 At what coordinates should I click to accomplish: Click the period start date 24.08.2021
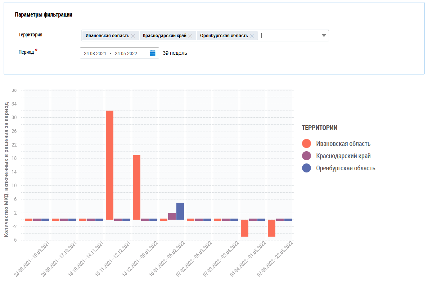pos(95,53)
